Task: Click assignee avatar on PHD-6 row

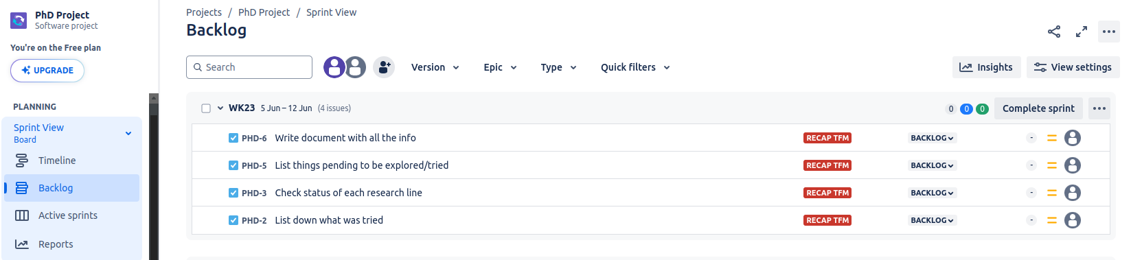Action: click(1073, 138)
